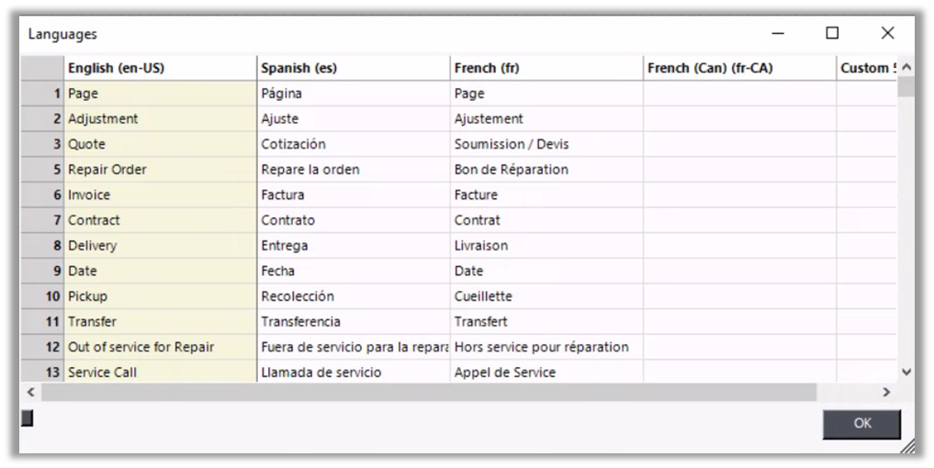Click the vertical scrollbar up arrow
This screenshot has width=934, height=468.
click(x=906, y=68)
